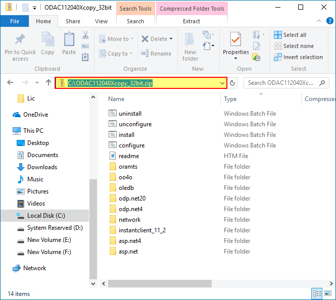Click the Forward navigation arrow
Screen dimensions: 336x300
[25, 82]
